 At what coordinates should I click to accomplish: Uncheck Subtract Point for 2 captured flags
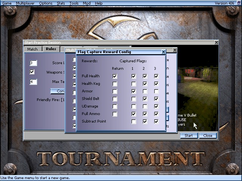[x=145, y=121]
